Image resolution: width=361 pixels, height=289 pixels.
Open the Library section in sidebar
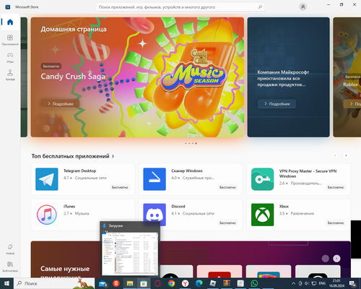pyautogui.click(x=10, y=267)
